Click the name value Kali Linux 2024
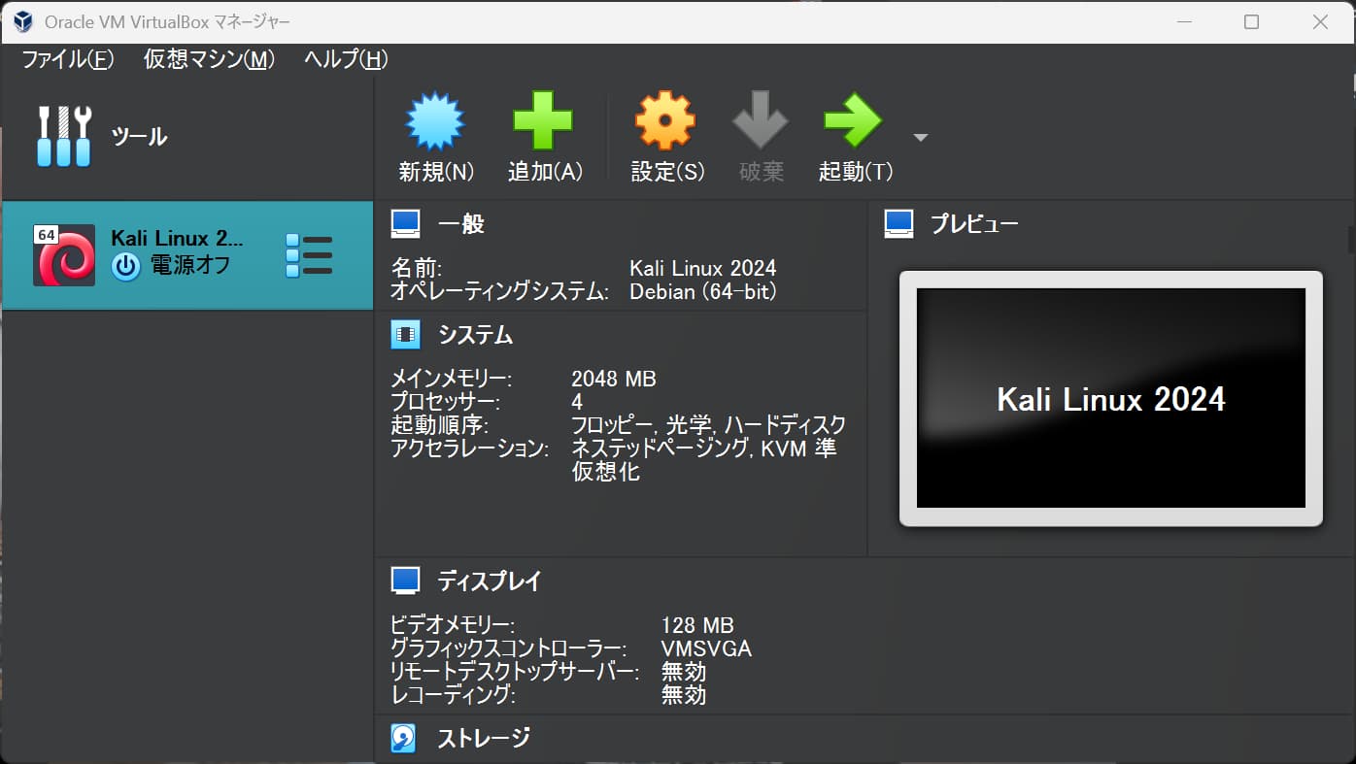Image resolution: width=1356 pixels, height=764 pixels. [x=703, y=268]
